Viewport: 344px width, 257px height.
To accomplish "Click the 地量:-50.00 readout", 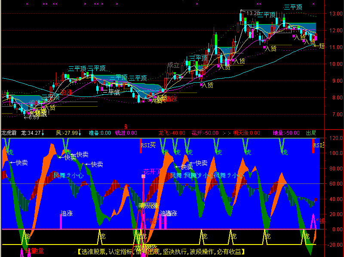I will tap(286, 133).
